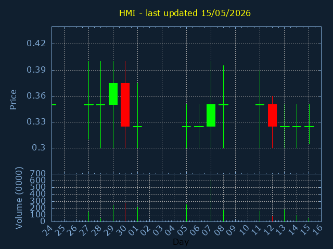Click the x-axis date label 28
This screenshot has height=249, width=333.
pos(96,230)
